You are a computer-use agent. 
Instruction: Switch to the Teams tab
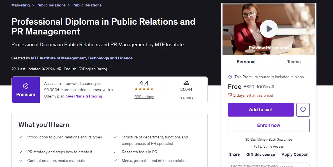click(x=294, y=62)
